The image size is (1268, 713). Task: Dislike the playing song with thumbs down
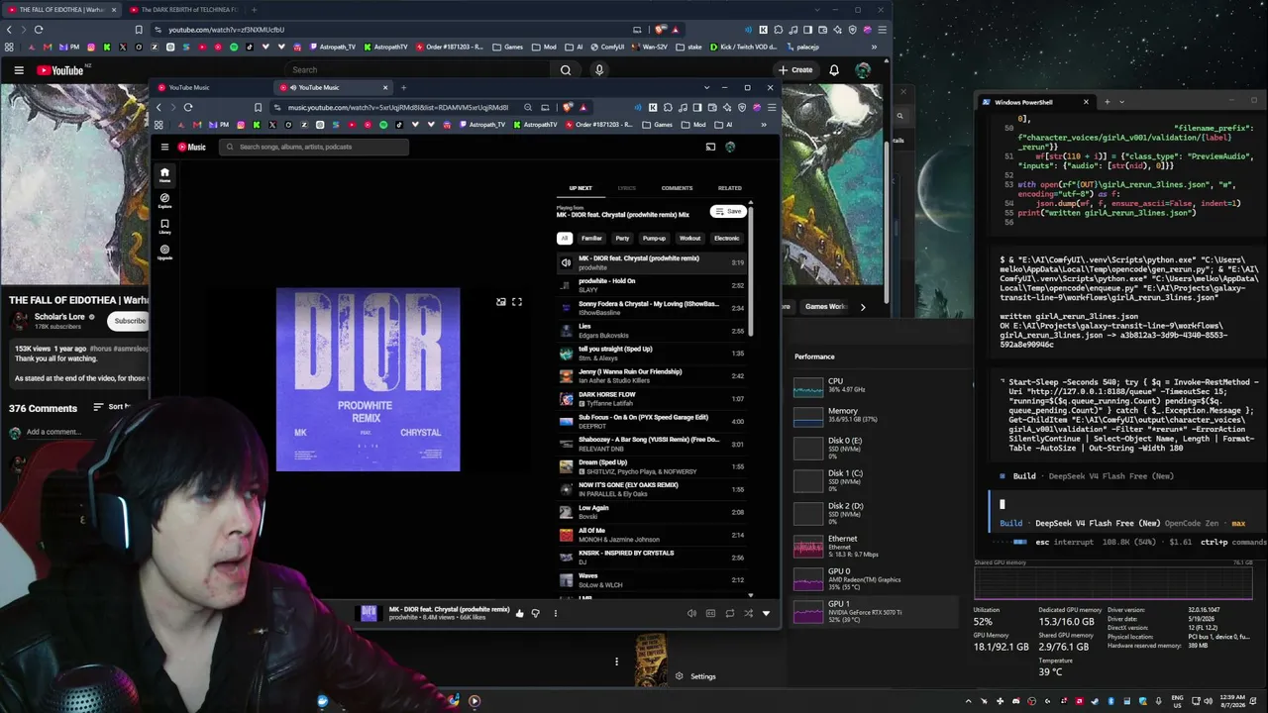tap(536, 613)
